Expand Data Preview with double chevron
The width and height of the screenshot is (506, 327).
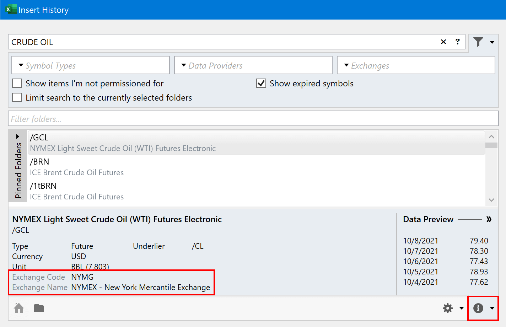coord(489,219)
